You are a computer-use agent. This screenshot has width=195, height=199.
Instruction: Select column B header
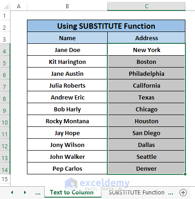pos(67,6)
